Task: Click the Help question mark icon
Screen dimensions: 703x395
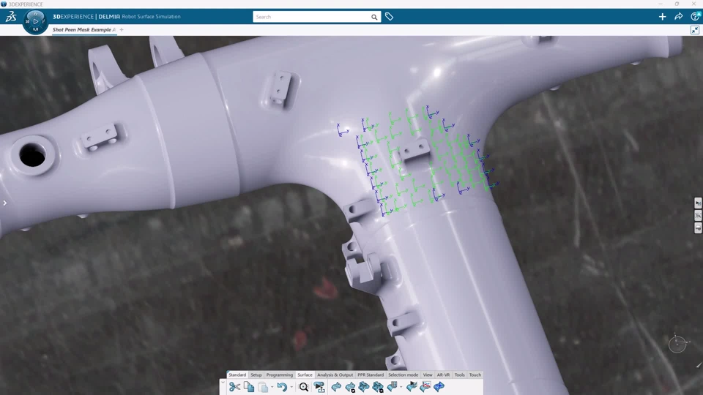Action: [x=696, y=17]
